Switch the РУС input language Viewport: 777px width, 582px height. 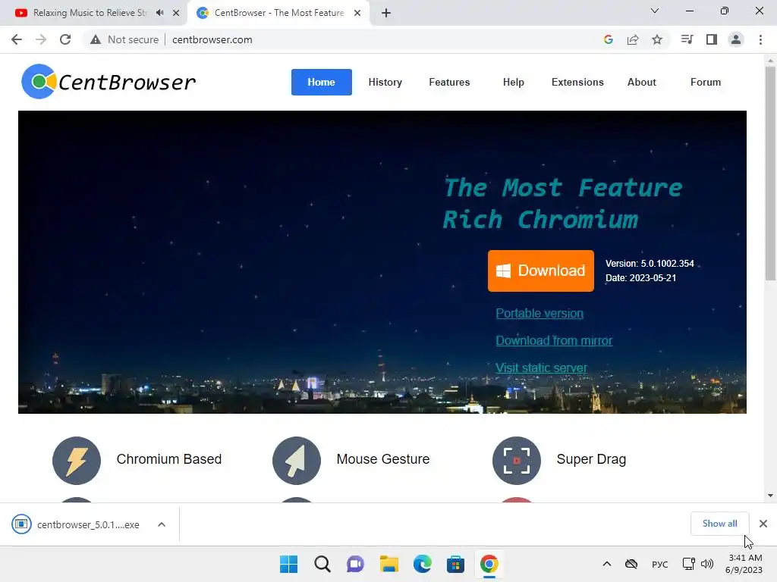[x=659, y=564]
